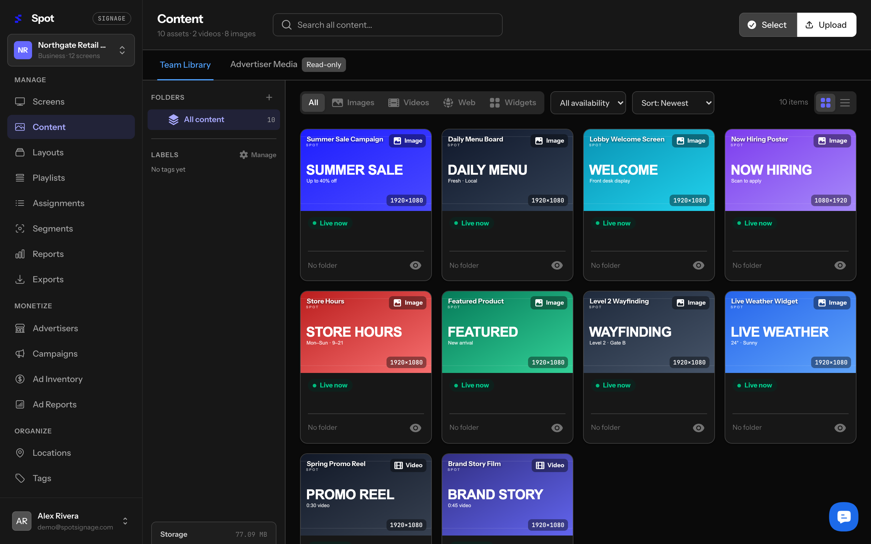Open Ad Inventory page
The height and width of the screenshot is (544, 871).
(71, 379)
